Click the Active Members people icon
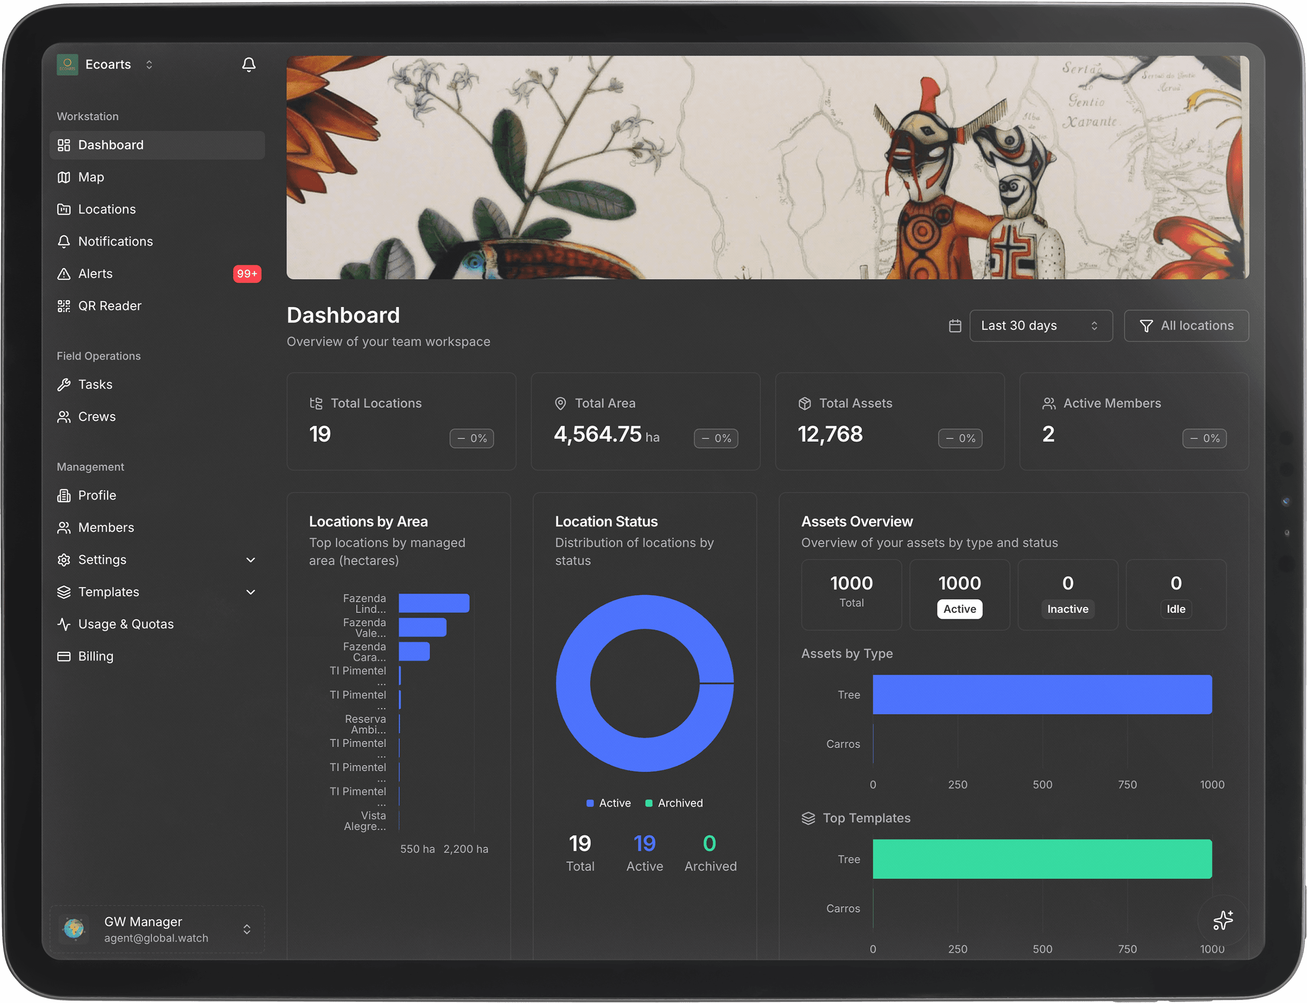Image resolution: width=1307 pixels, height=1003 pixels. point(1049,404)
